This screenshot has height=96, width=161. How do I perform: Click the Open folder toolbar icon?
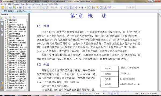click(x=3, y=7)
